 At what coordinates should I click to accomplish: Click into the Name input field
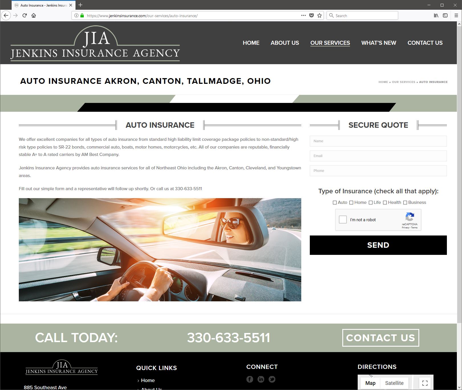pos(378,141)
